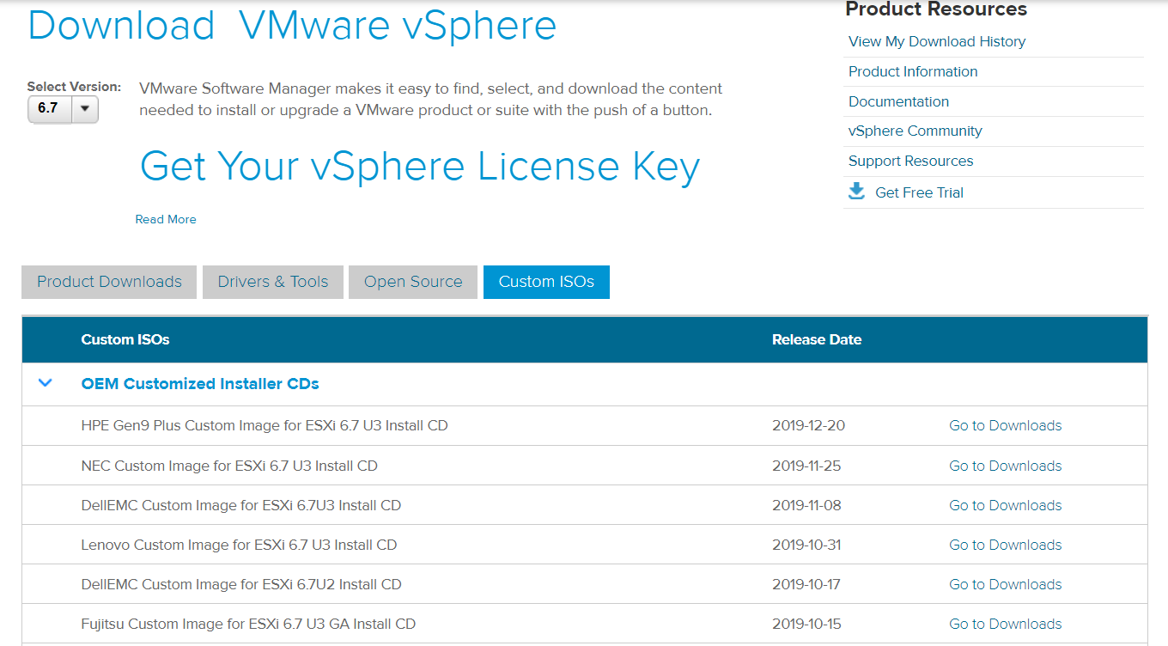Screen dimensions: 1168x646
Task: Click the release date 2019-11-25
Action: (806, 466)
